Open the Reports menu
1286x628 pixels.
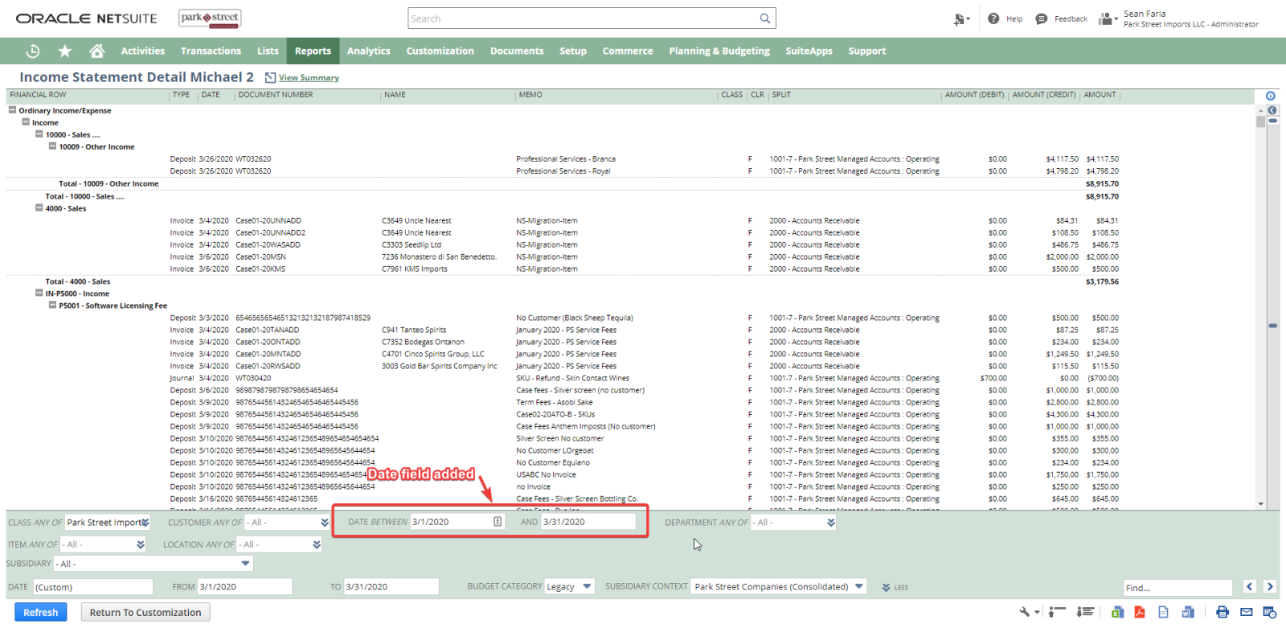313,51
